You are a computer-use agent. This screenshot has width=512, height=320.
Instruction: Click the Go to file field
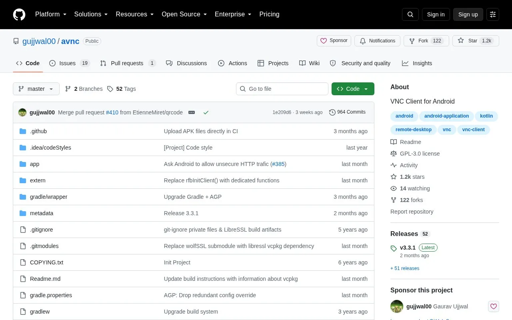coord(282,89)
